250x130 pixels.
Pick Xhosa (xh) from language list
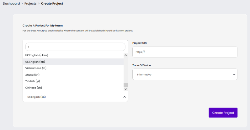coord(32,75)
